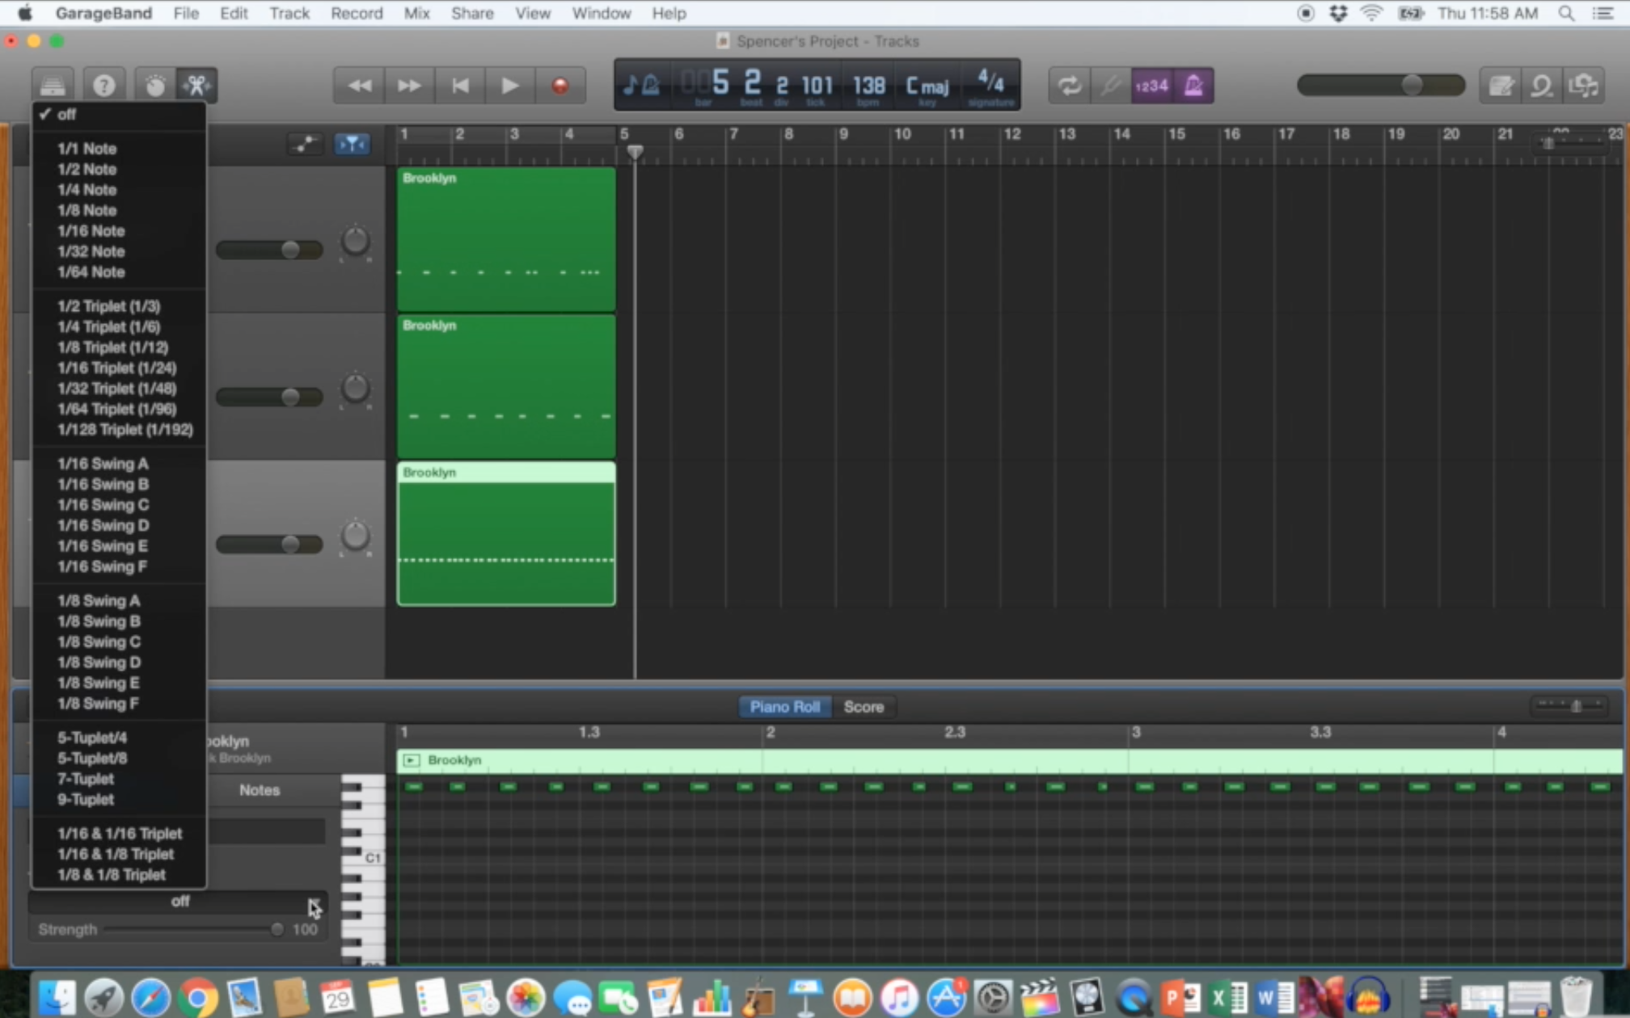
Task: Open the Library panel
Action: point(53,84)
